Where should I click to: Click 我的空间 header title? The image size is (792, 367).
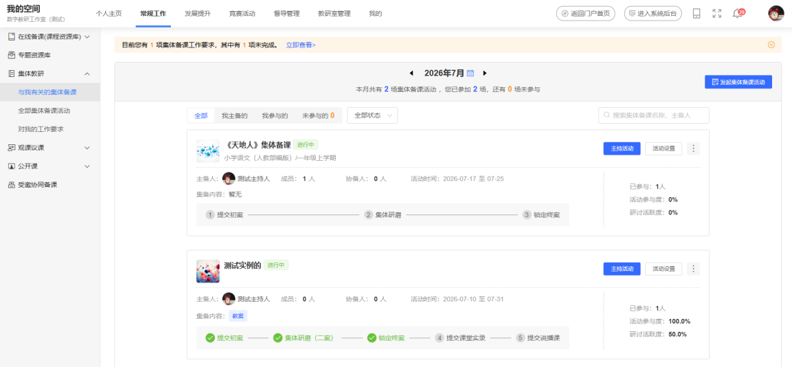pyautogui.click(x=23, y=9)
